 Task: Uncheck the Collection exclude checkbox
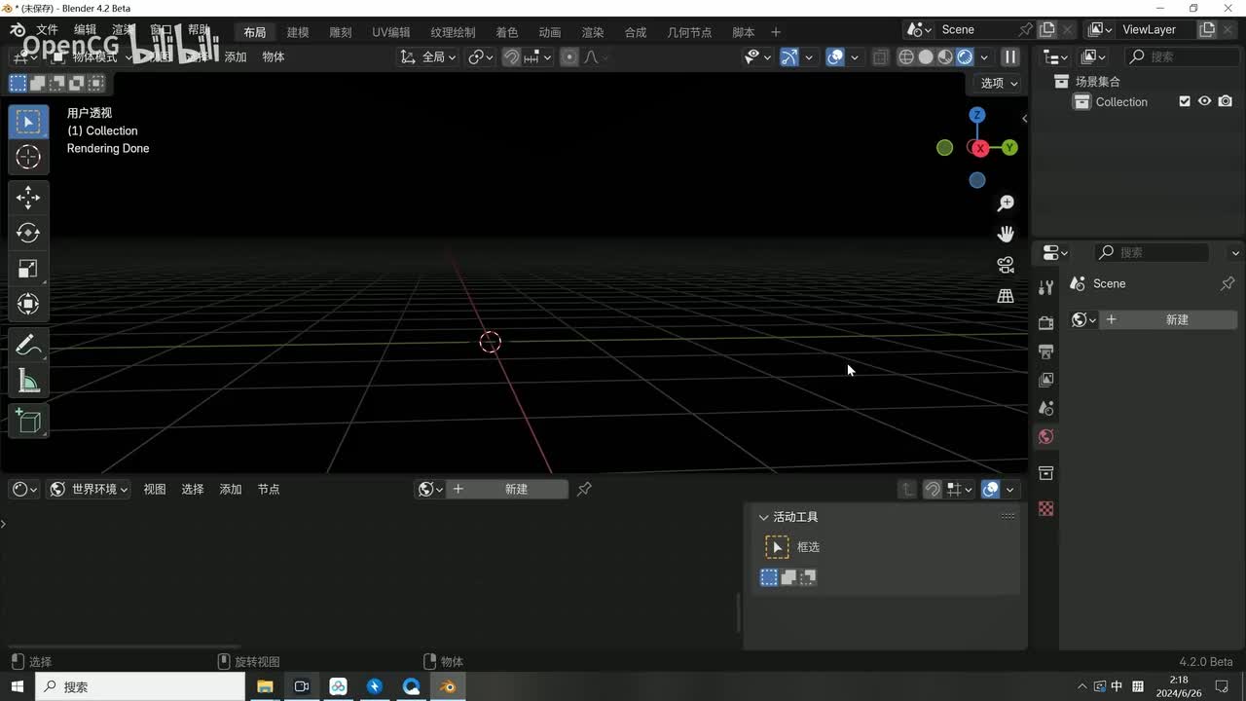tap(1185, 101)
